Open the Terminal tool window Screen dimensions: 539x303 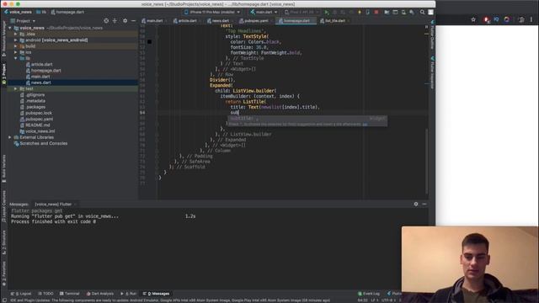coord(69,294)
